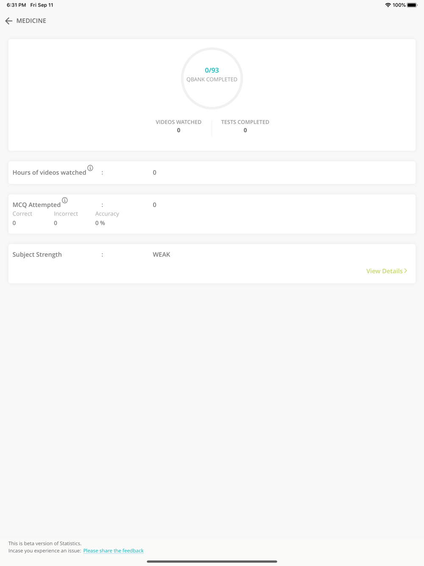Tap the Hours of videos watched row

coord(212,173)
